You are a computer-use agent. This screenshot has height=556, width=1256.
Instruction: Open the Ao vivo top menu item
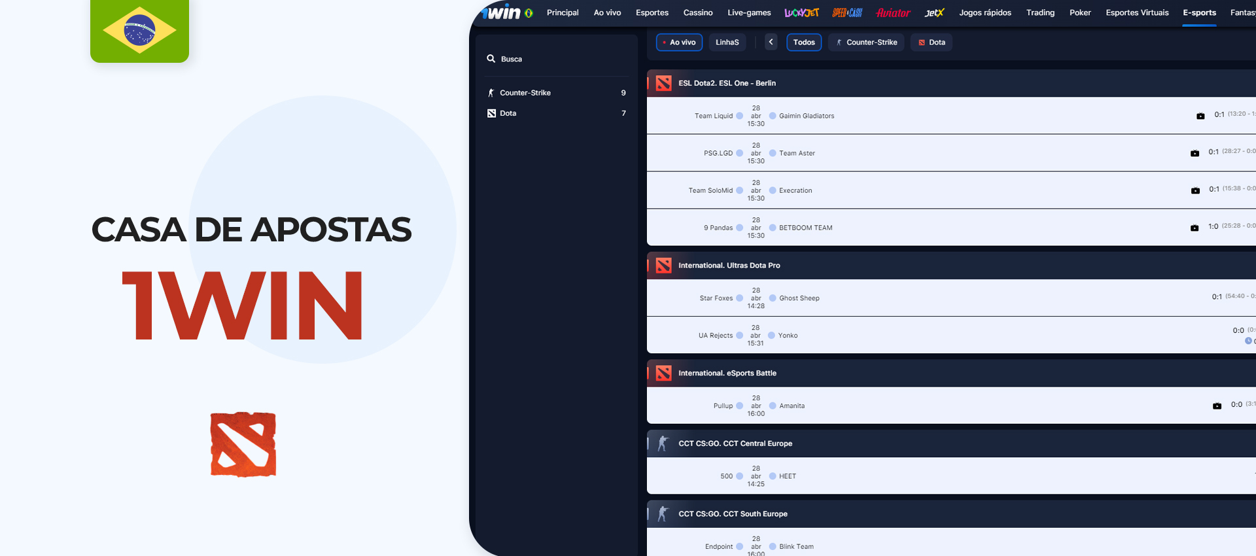click(607, 12)
